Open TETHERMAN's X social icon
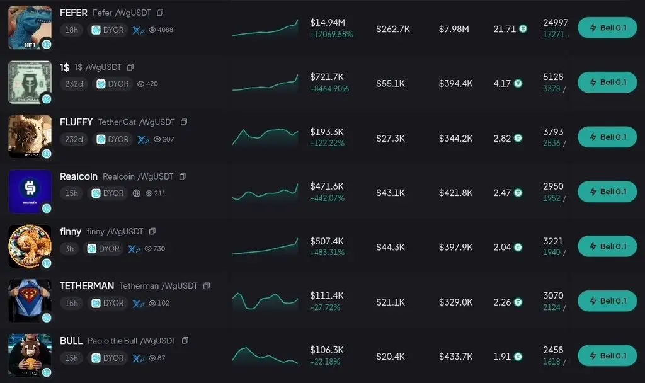 tap(138, 303)
